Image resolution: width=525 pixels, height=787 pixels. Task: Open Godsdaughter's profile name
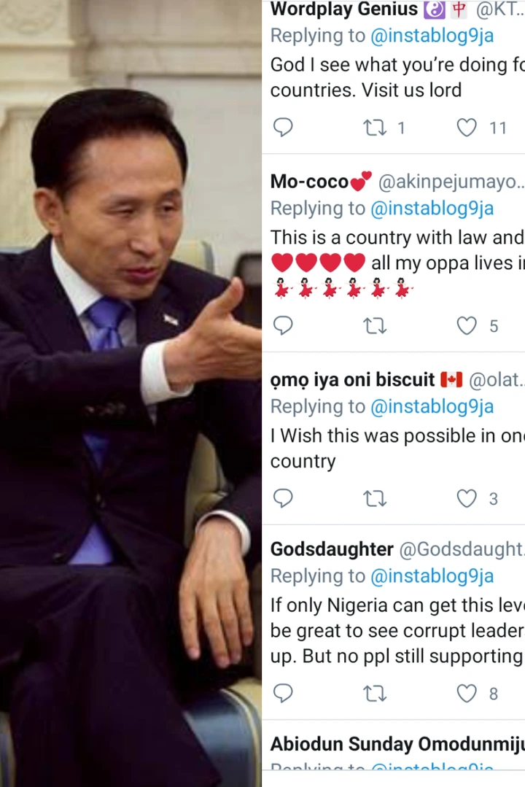pos(332,549)
